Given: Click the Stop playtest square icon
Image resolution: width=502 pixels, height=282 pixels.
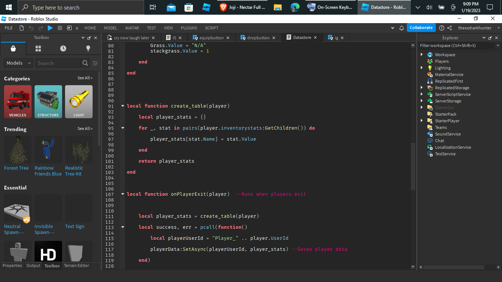Looking at the screenshot, I should point(60,28).
